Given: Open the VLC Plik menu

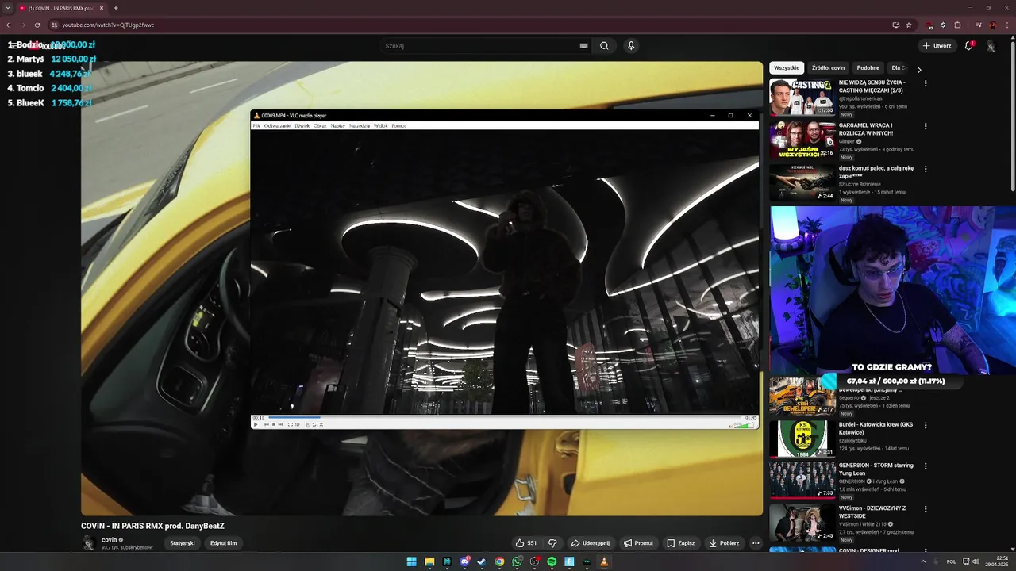Looking at the screenshot, I should (x=256, y=125).
